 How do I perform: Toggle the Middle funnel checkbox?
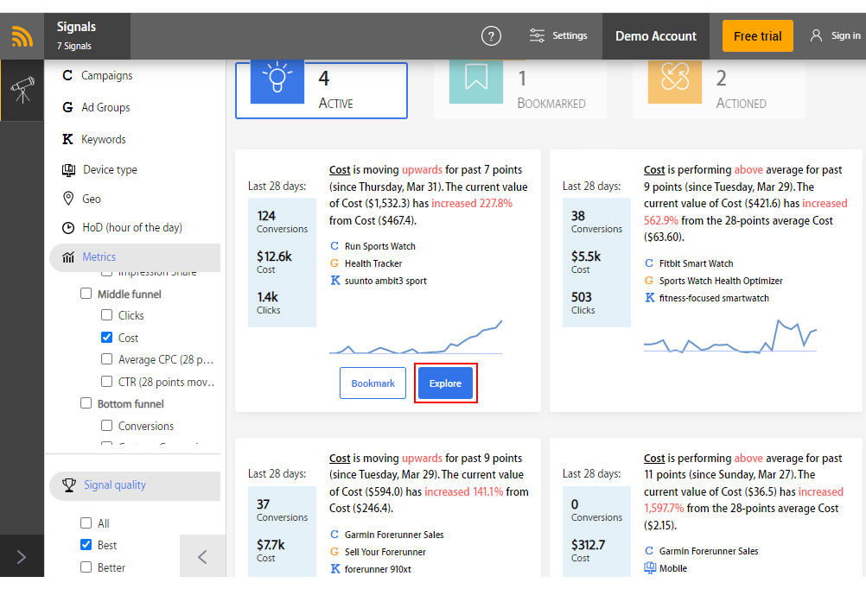[86, 293]
